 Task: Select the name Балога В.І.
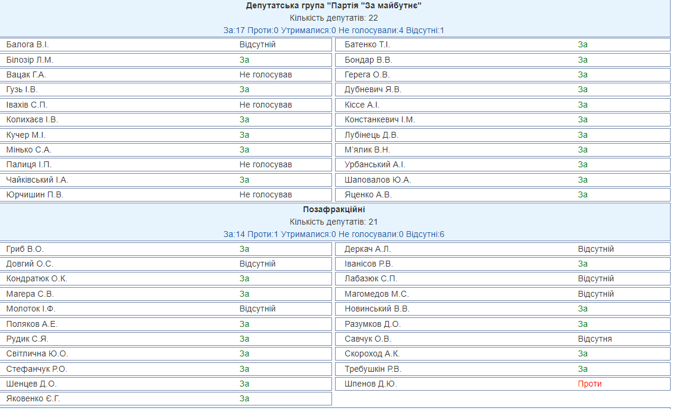coord(27,44)
